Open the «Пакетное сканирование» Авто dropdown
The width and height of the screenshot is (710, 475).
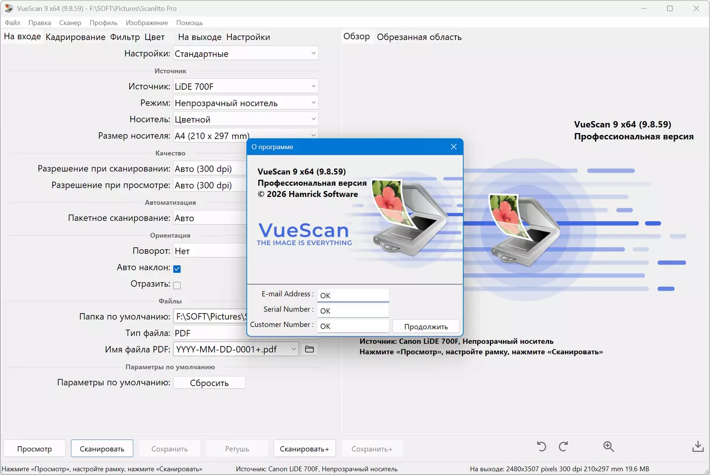tap(210, 218)
